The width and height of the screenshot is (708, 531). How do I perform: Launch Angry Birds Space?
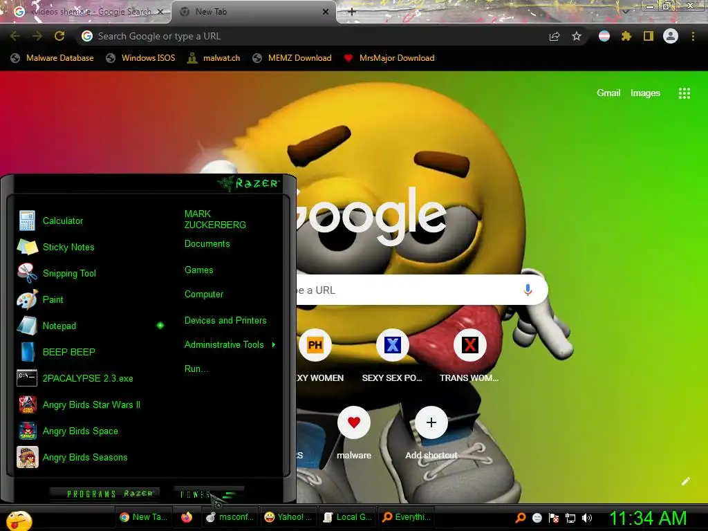click(x=68, y=431)
